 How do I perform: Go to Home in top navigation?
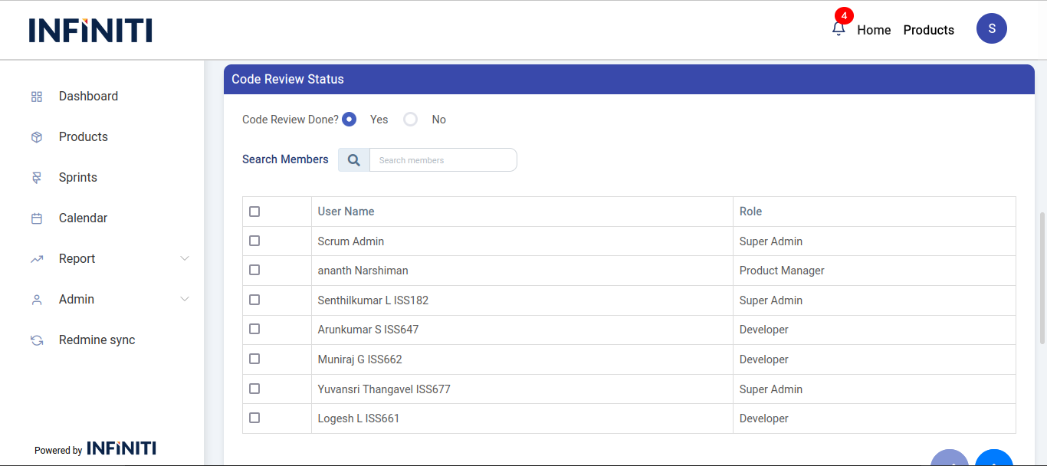tap(874, 30)
